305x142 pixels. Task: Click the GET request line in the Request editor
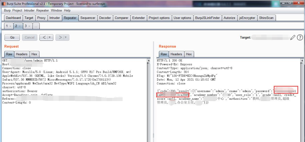coord(30,61)
